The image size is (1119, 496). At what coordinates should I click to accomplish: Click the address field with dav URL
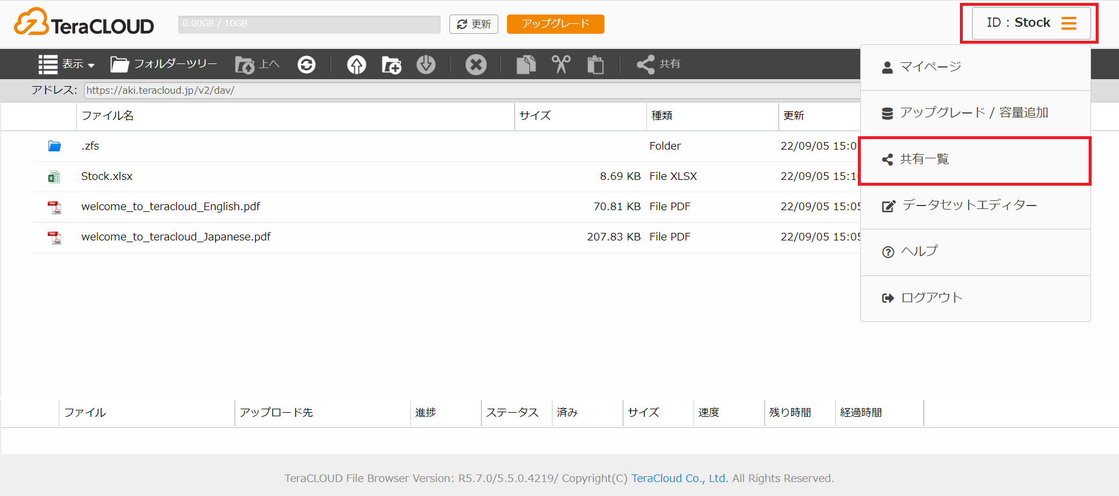472,90
